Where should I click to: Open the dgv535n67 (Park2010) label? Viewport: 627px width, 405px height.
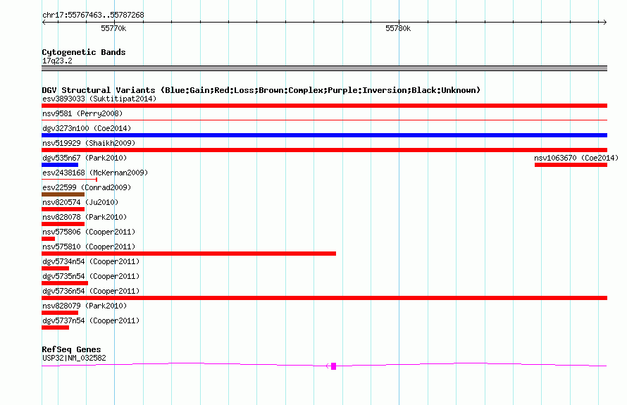coord(85,158)
